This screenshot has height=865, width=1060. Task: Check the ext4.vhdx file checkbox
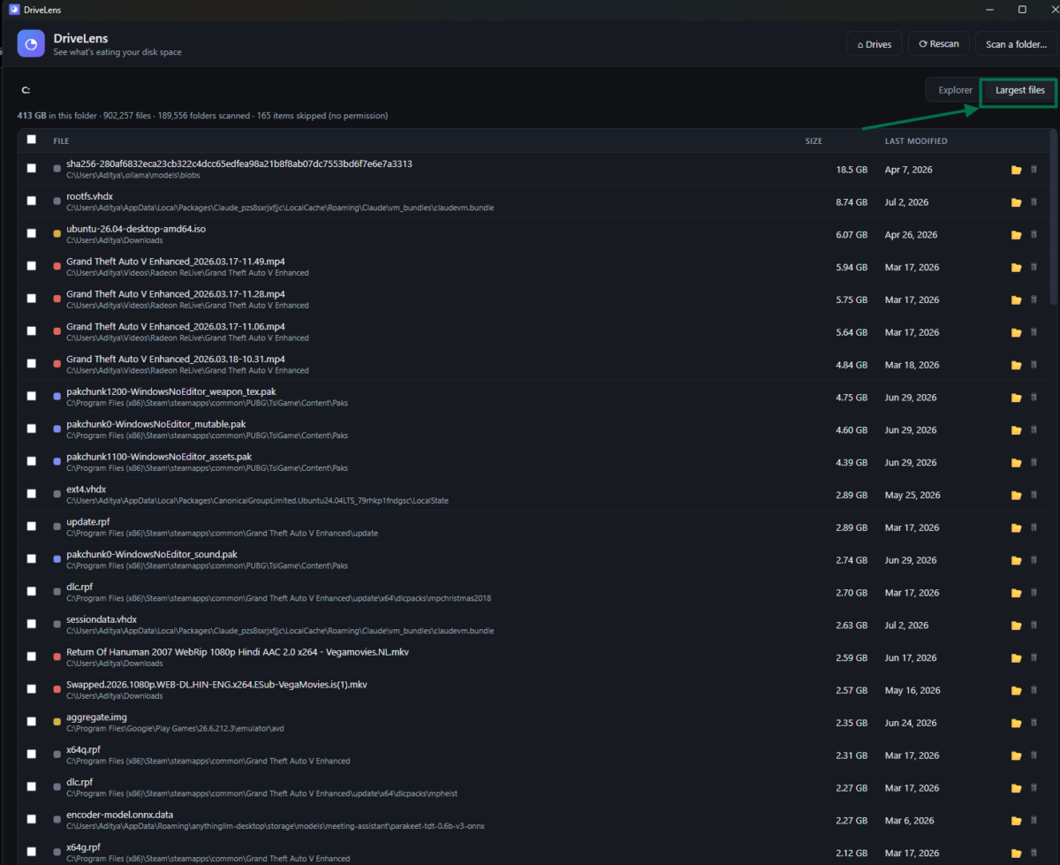click(32, 493)
